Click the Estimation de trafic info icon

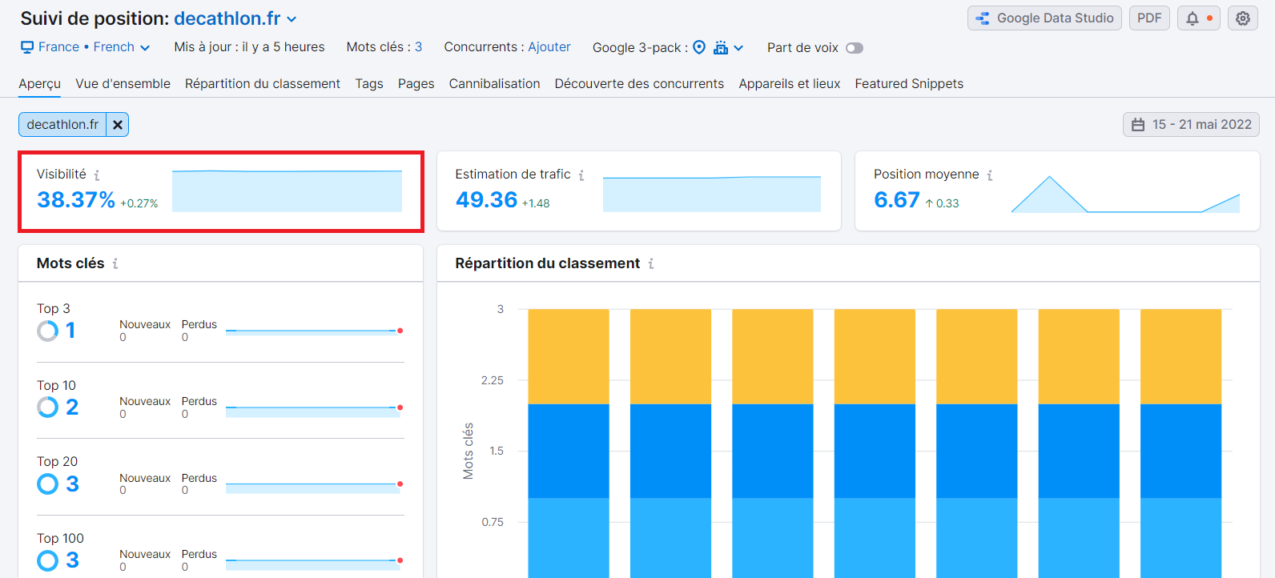coord(581,175)
